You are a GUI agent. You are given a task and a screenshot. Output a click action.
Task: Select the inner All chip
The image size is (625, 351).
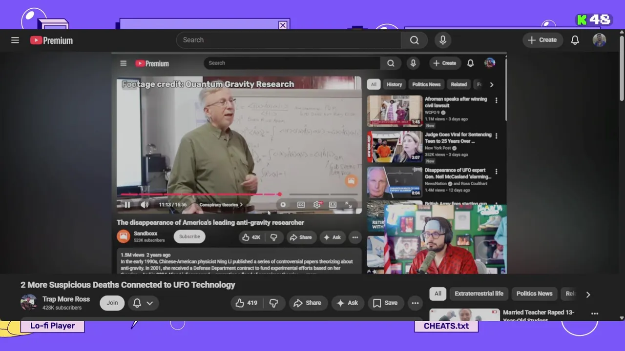[374, 84]
